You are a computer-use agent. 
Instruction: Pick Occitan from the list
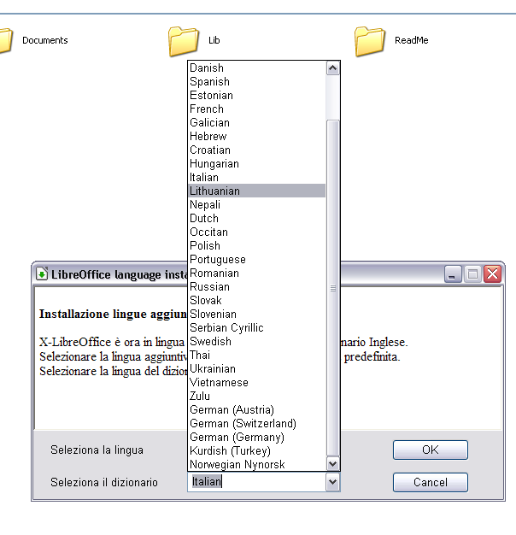click(x=256, y=232)
